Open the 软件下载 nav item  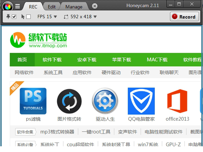tap(52, 60)
